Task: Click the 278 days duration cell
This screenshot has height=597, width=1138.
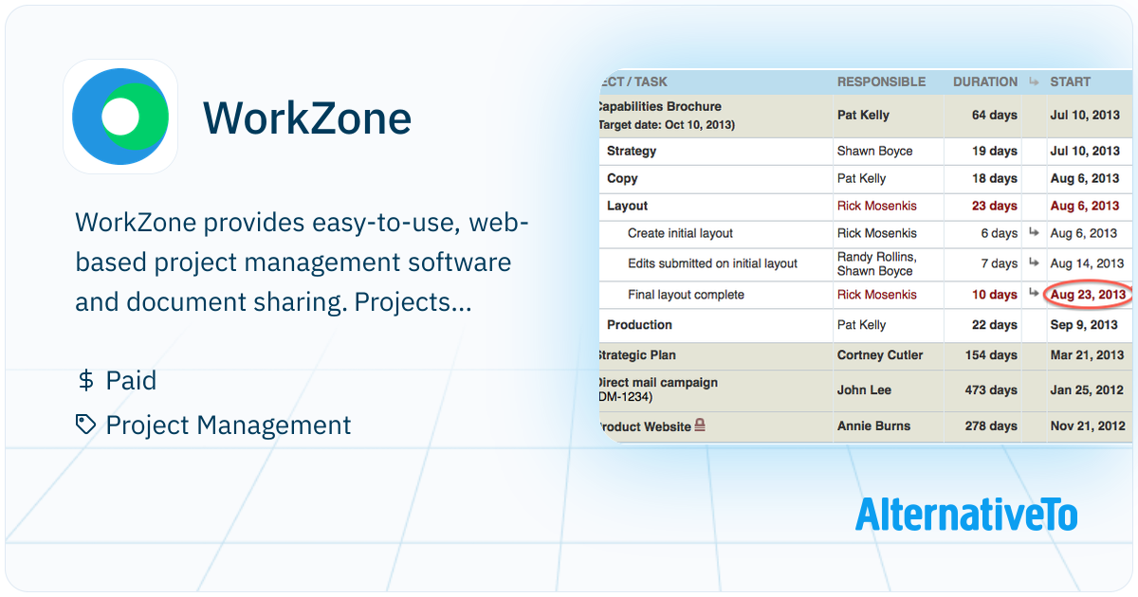Action: pos(990,426)
